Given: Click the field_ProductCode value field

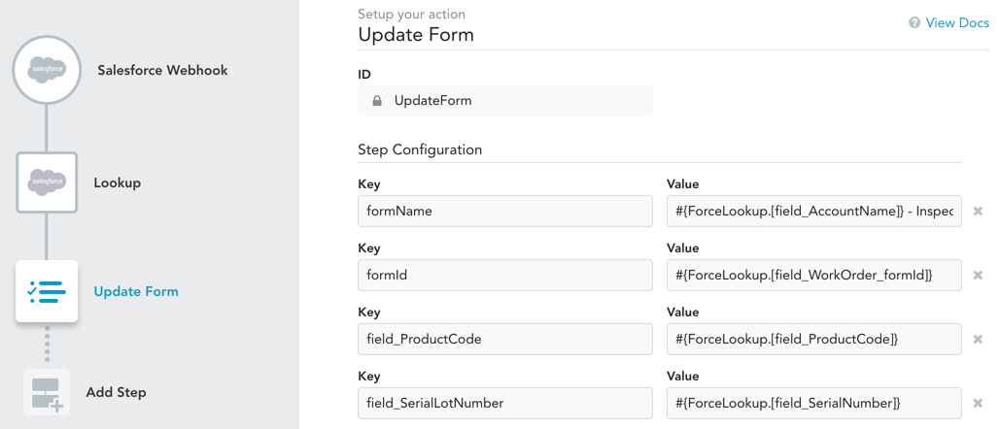Looking at the screenshot, I should click(813, 340).
